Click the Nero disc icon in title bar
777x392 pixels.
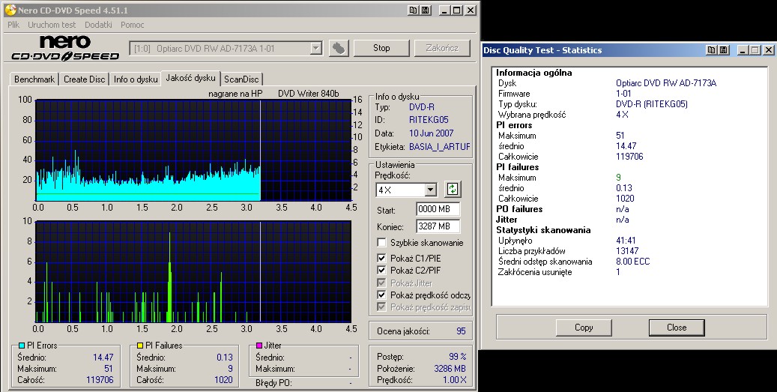(x=10, y=10)
